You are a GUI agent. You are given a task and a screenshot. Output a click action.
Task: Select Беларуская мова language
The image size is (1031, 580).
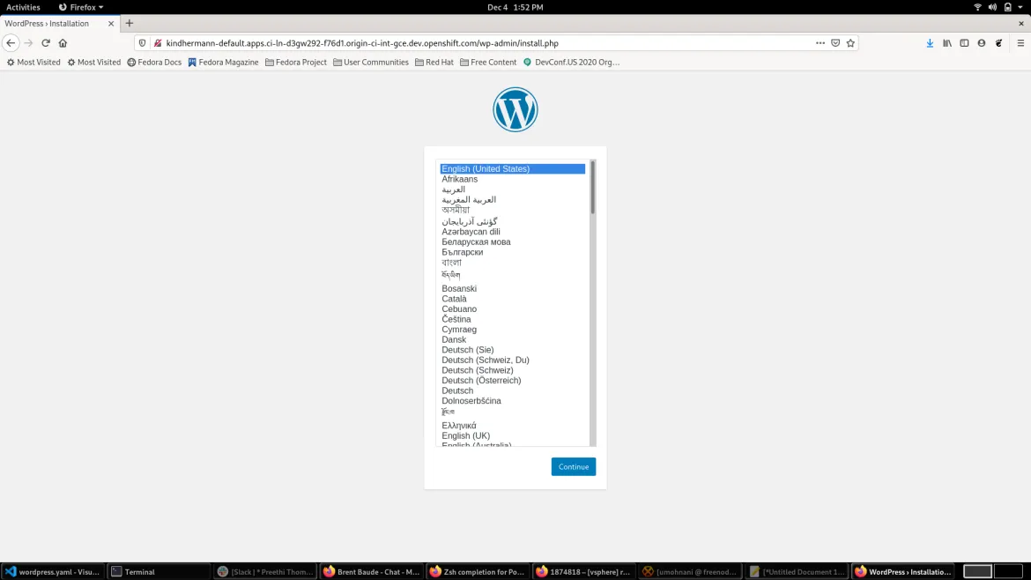coord(512,242)
